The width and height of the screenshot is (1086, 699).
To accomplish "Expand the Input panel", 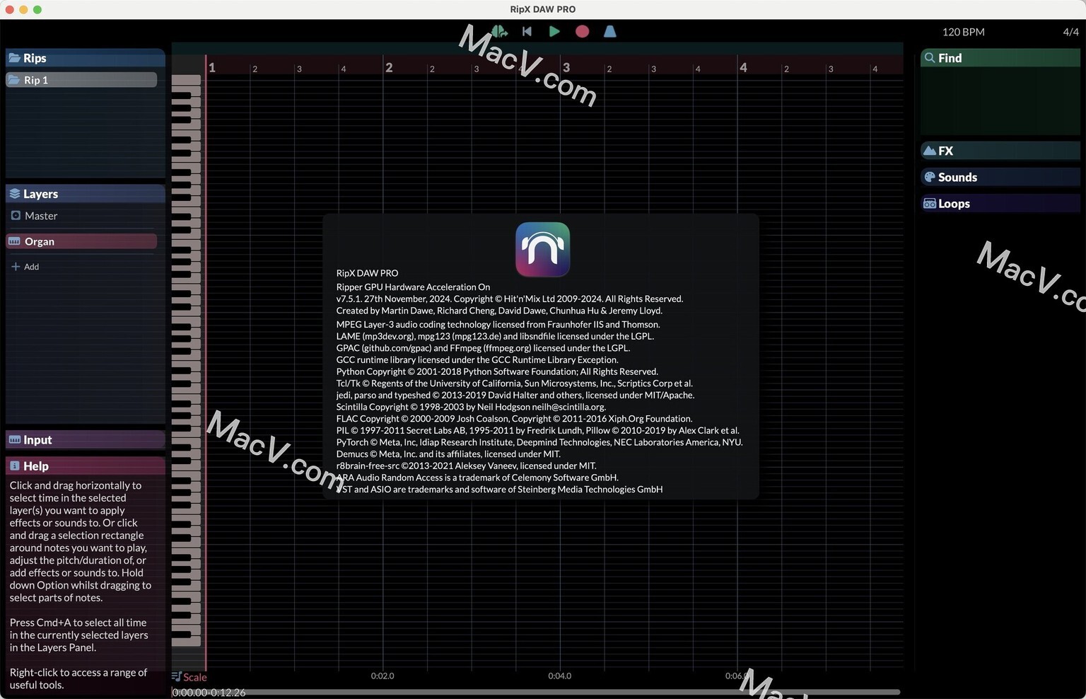I will pos(85,439).
